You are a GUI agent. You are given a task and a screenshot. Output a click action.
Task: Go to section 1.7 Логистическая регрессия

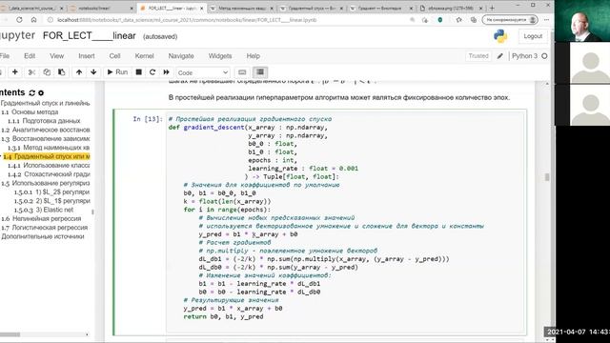click(x=45, y=228)
